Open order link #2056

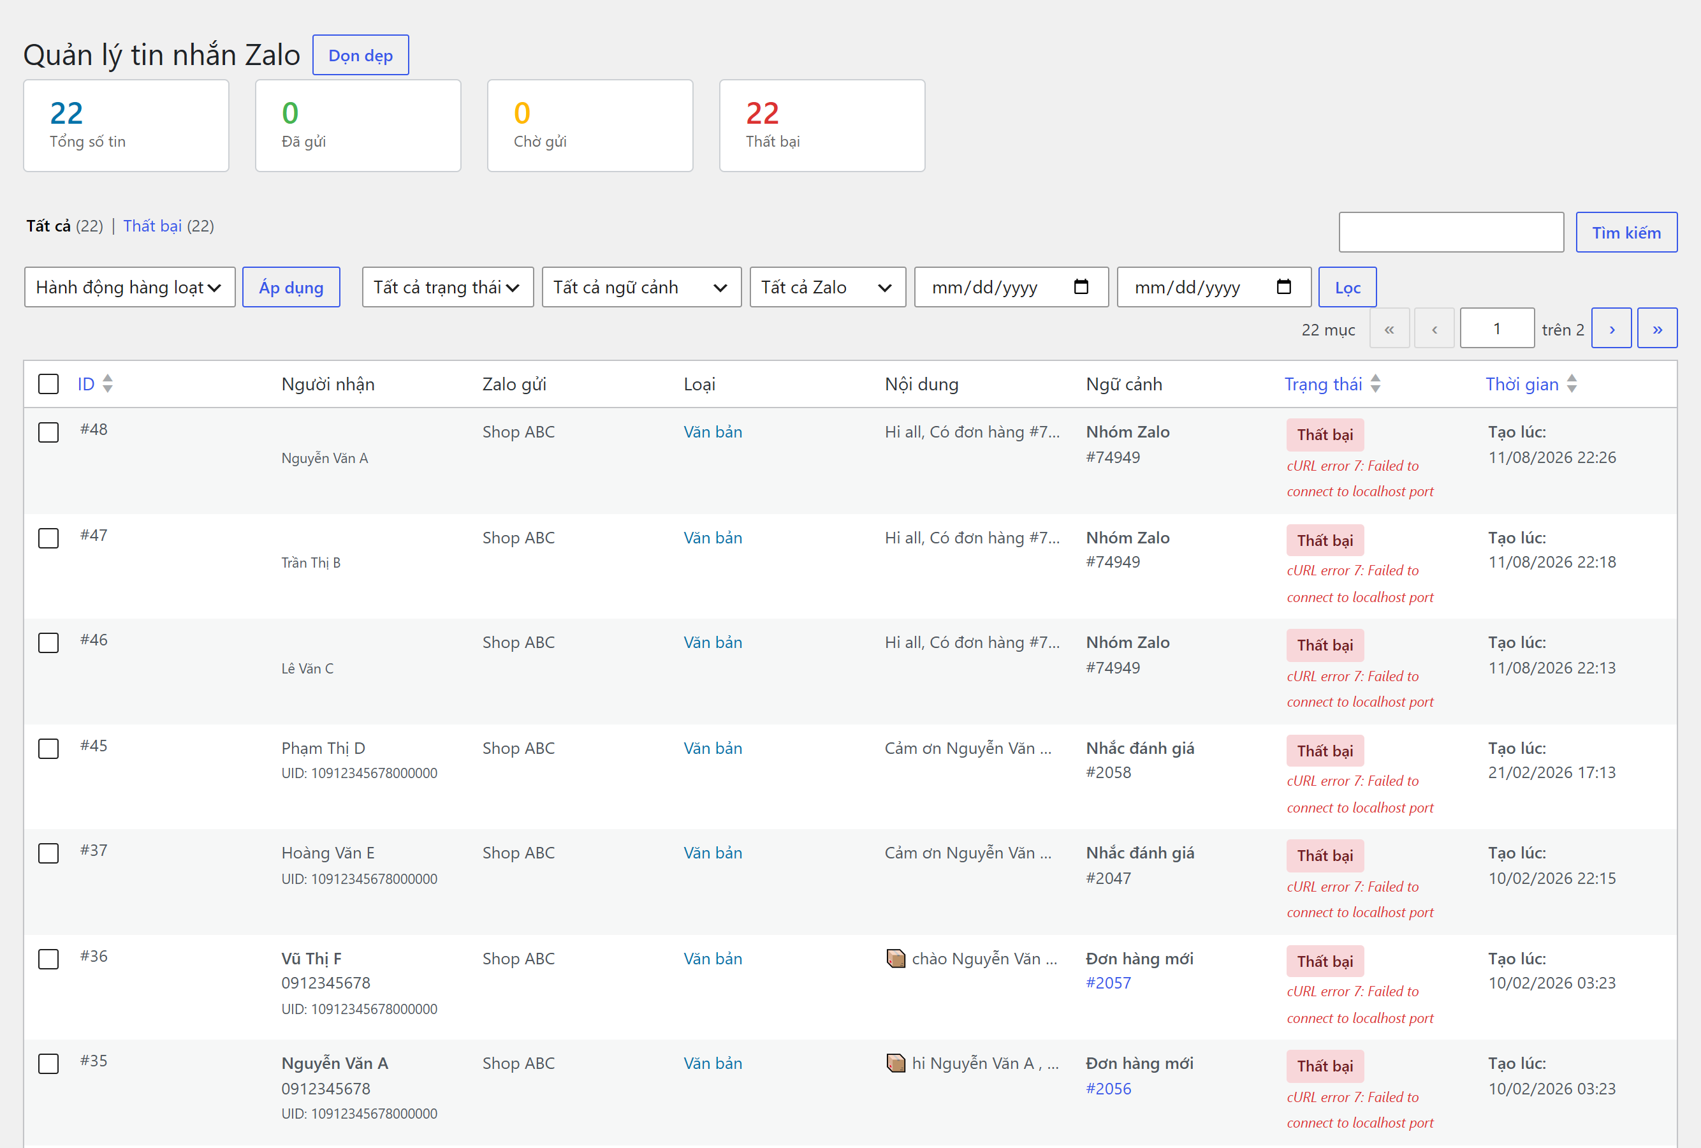[x=1108, y=1089]
